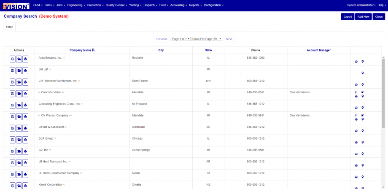This screenshot has height=192, width=388.
Task: Select the Mt Prospect city cell
Action: [140, 104]
